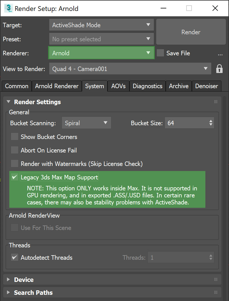Viewport: 229px width, 301px height.
Task: Click the legacy map support NOTE text
Action: pyautogui.click(x=112, y=195)
